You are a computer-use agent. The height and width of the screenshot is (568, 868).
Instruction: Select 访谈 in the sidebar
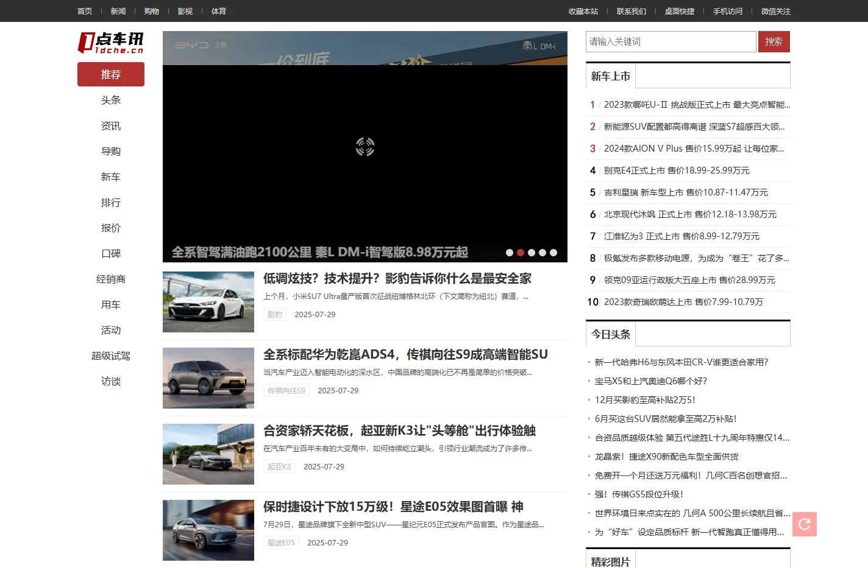[111, 381]
